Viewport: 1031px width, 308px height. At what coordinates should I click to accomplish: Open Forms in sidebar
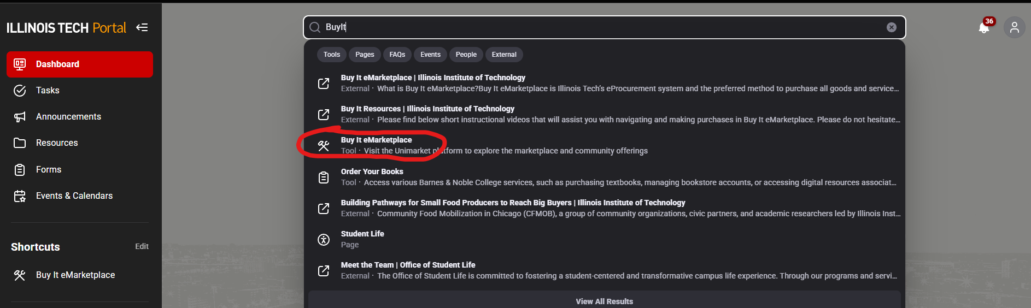click(x=80, y=170)
